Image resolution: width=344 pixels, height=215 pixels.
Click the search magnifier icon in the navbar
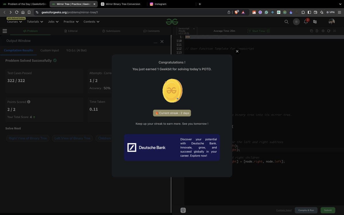click(x=286, y=21)
